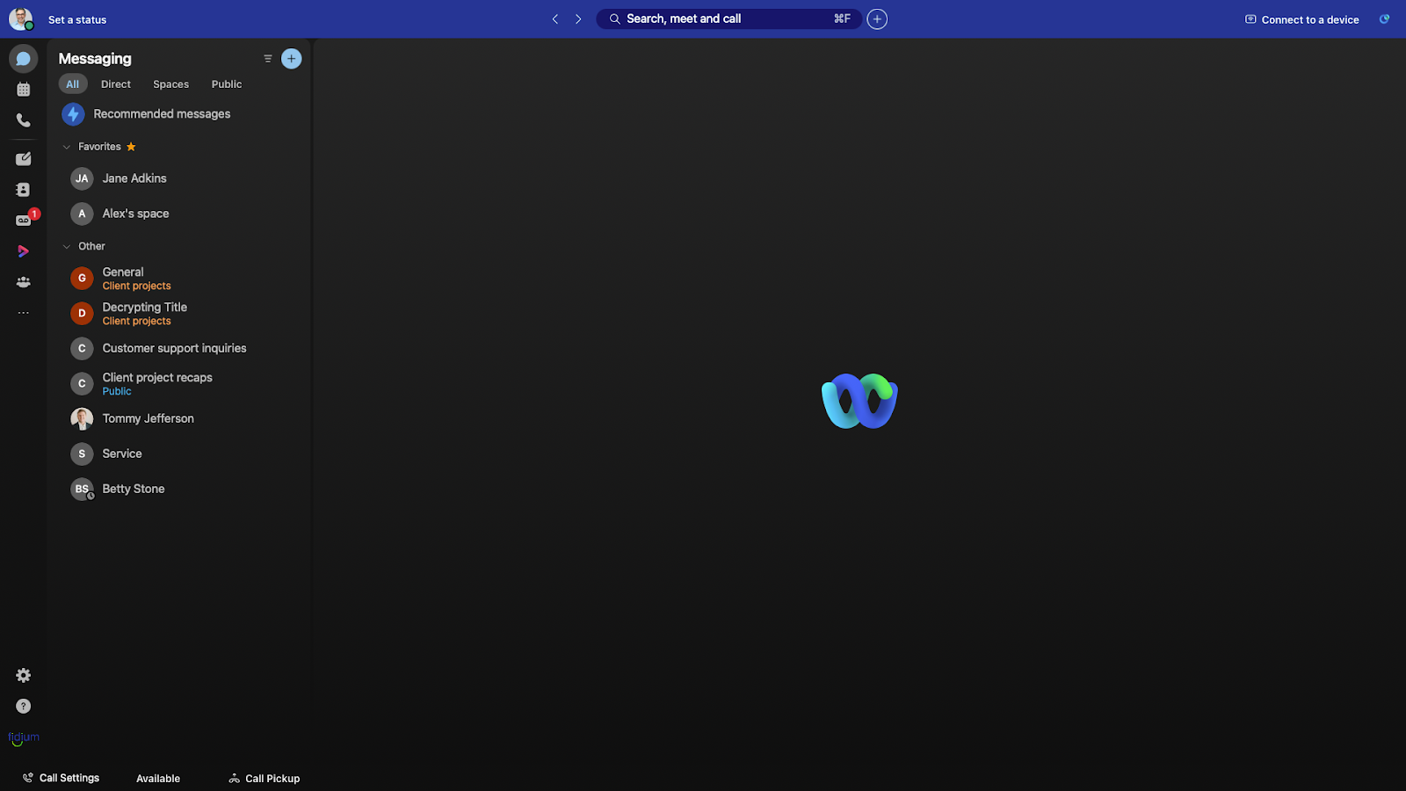Click the ⌘F shortcut hint in search

(x=842, y=19)
